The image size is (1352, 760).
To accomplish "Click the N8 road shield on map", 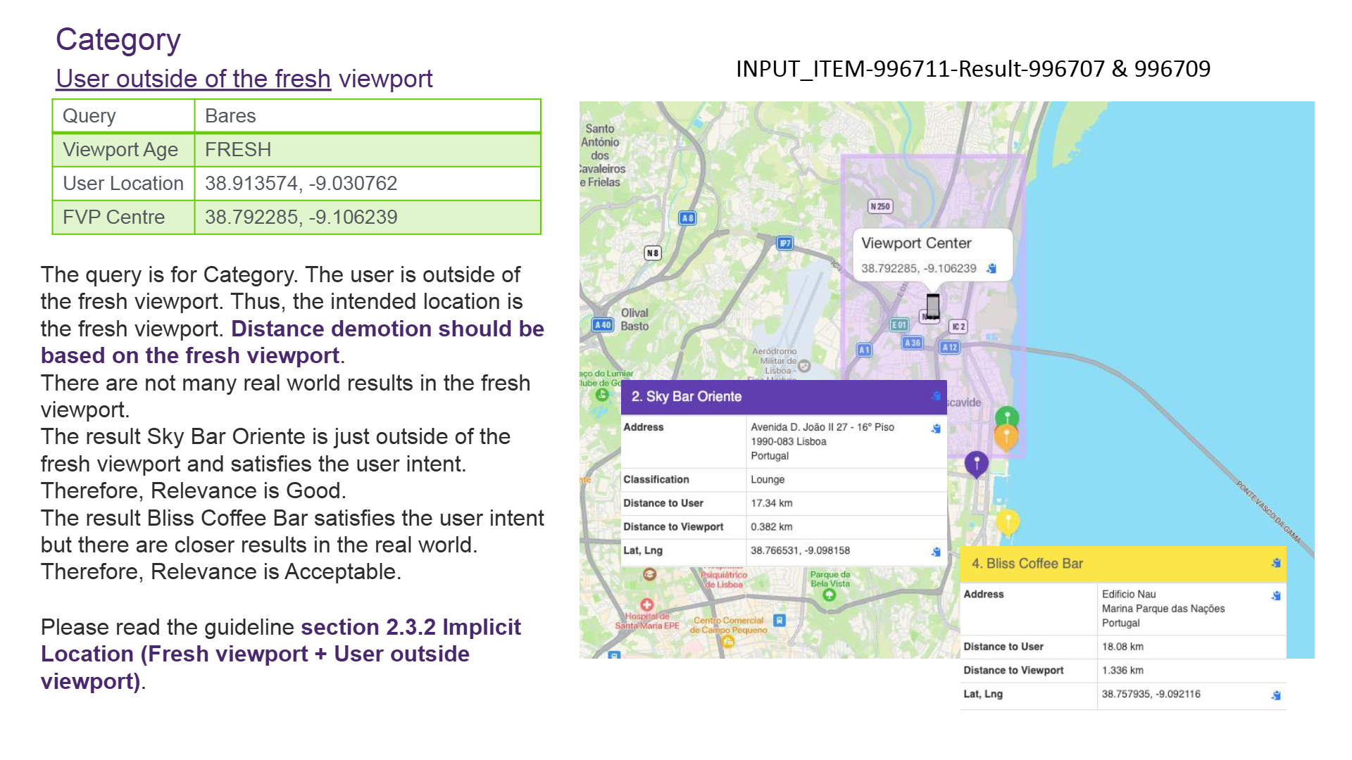I will 653,253.
